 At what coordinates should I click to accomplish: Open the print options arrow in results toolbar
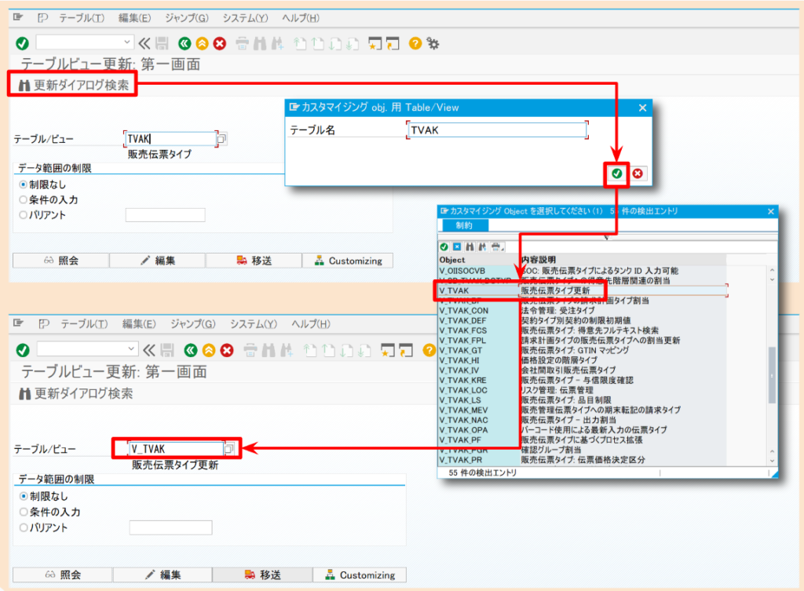503,249
